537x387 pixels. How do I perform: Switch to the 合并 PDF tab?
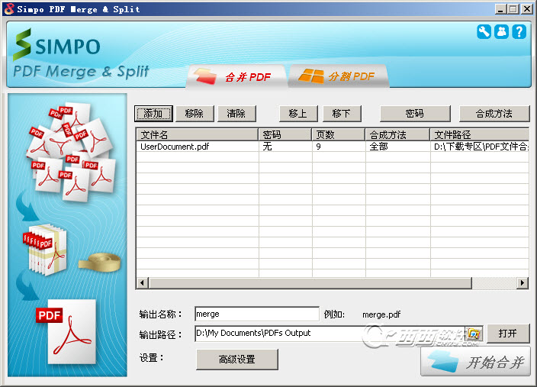click(x=236, y=76)
